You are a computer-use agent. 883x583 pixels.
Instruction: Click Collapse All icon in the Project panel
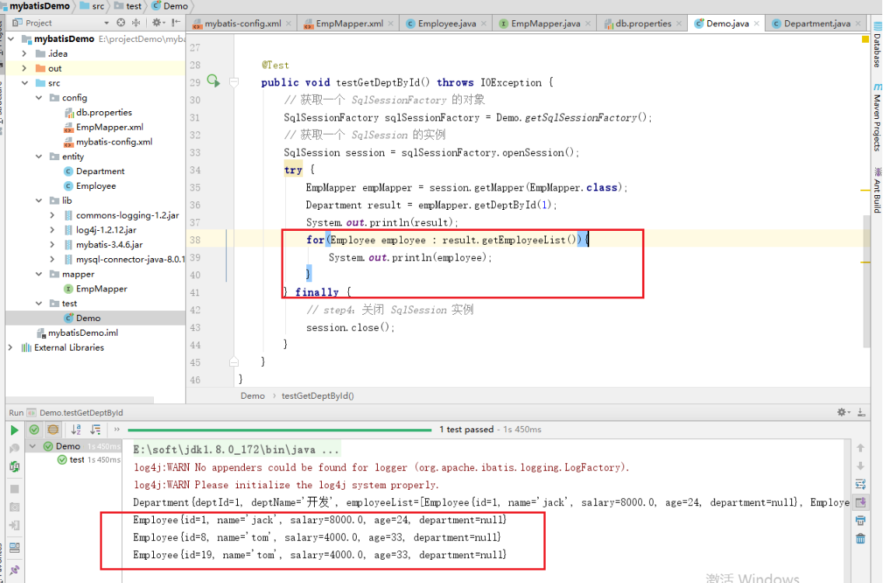pos(136,23)
